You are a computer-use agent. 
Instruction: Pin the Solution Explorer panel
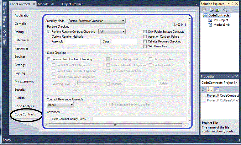[x=233, y=3]
